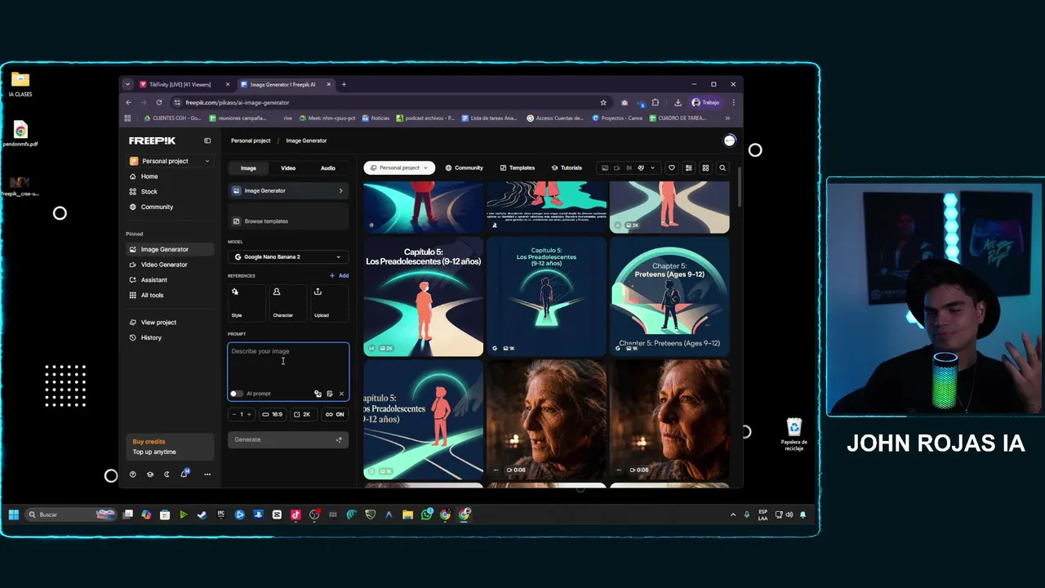Switch gallery to Templates

point(518,168)
